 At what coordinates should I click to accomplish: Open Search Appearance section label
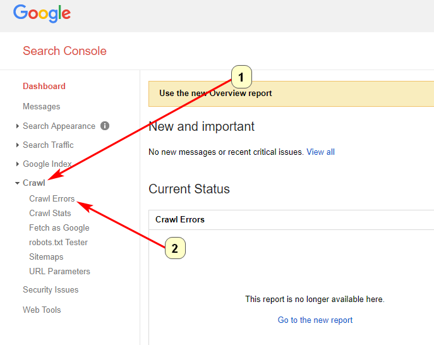59,126
